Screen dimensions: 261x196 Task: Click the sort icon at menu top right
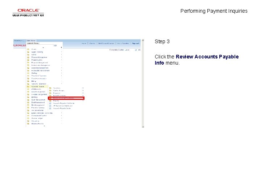point(61,48)
